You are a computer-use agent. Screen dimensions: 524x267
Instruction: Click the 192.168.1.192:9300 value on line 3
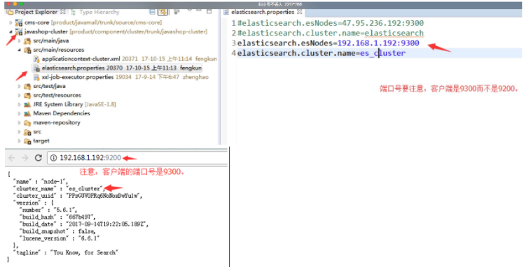(x=378, y=43)
